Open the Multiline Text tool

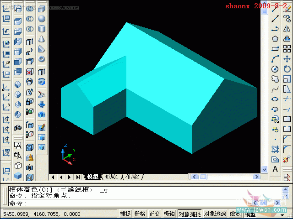(275, 169)
